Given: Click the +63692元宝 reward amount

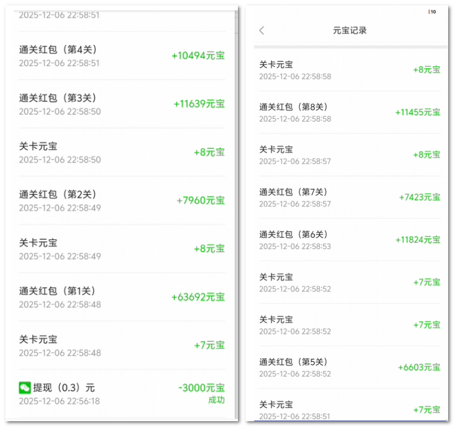Looking at the screenshot, I should click(198, 297).
